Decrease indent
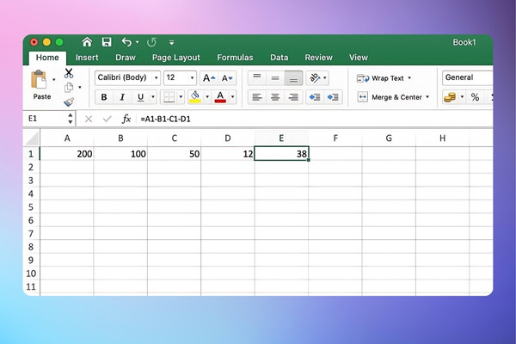 point(315,97)
